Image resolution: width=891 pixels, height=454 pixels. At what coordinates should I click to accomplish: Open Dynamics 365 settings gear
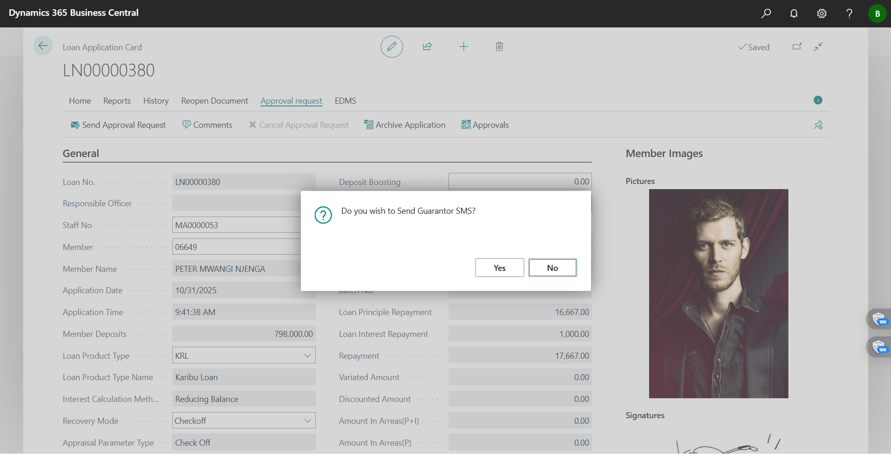click(821, 13)
